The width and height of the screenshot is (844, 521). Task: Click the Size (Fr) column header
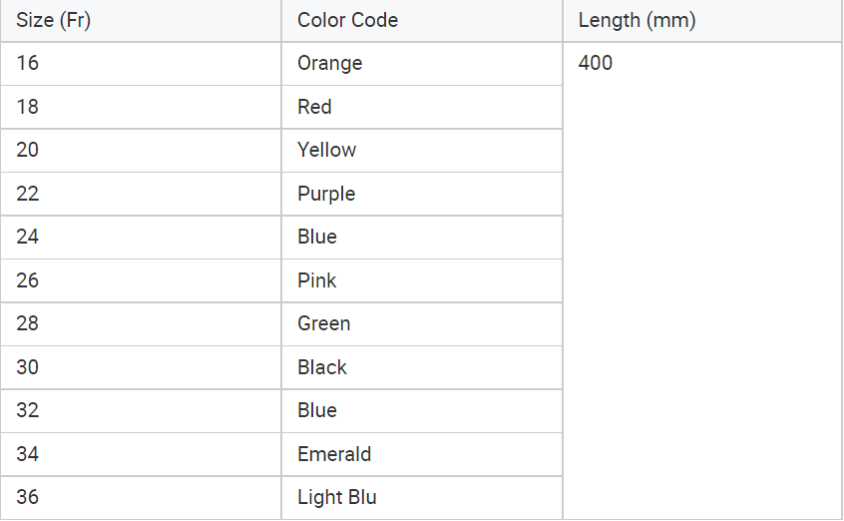[141, 21]
